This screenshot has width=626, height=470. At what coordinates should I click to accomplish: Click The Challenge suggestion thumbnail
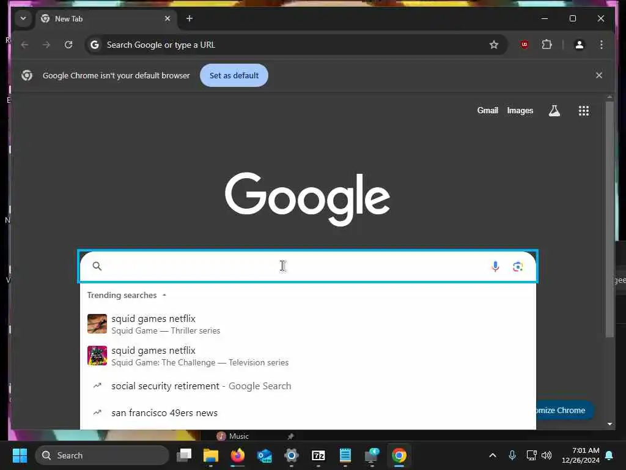click(x=97, y=356)
